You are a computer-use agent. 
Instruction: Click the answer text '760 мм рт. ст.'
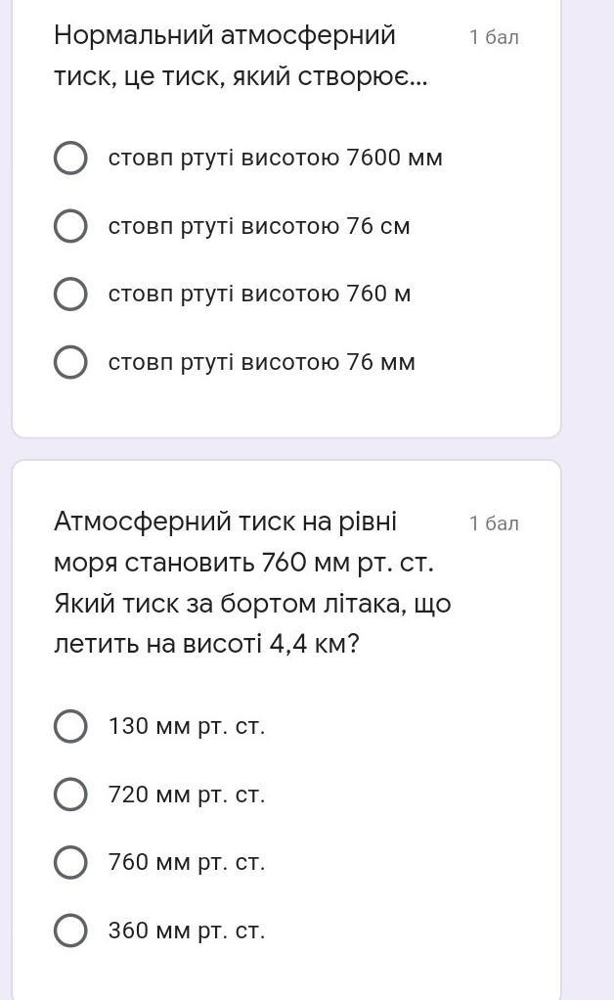tap(187, 862)
